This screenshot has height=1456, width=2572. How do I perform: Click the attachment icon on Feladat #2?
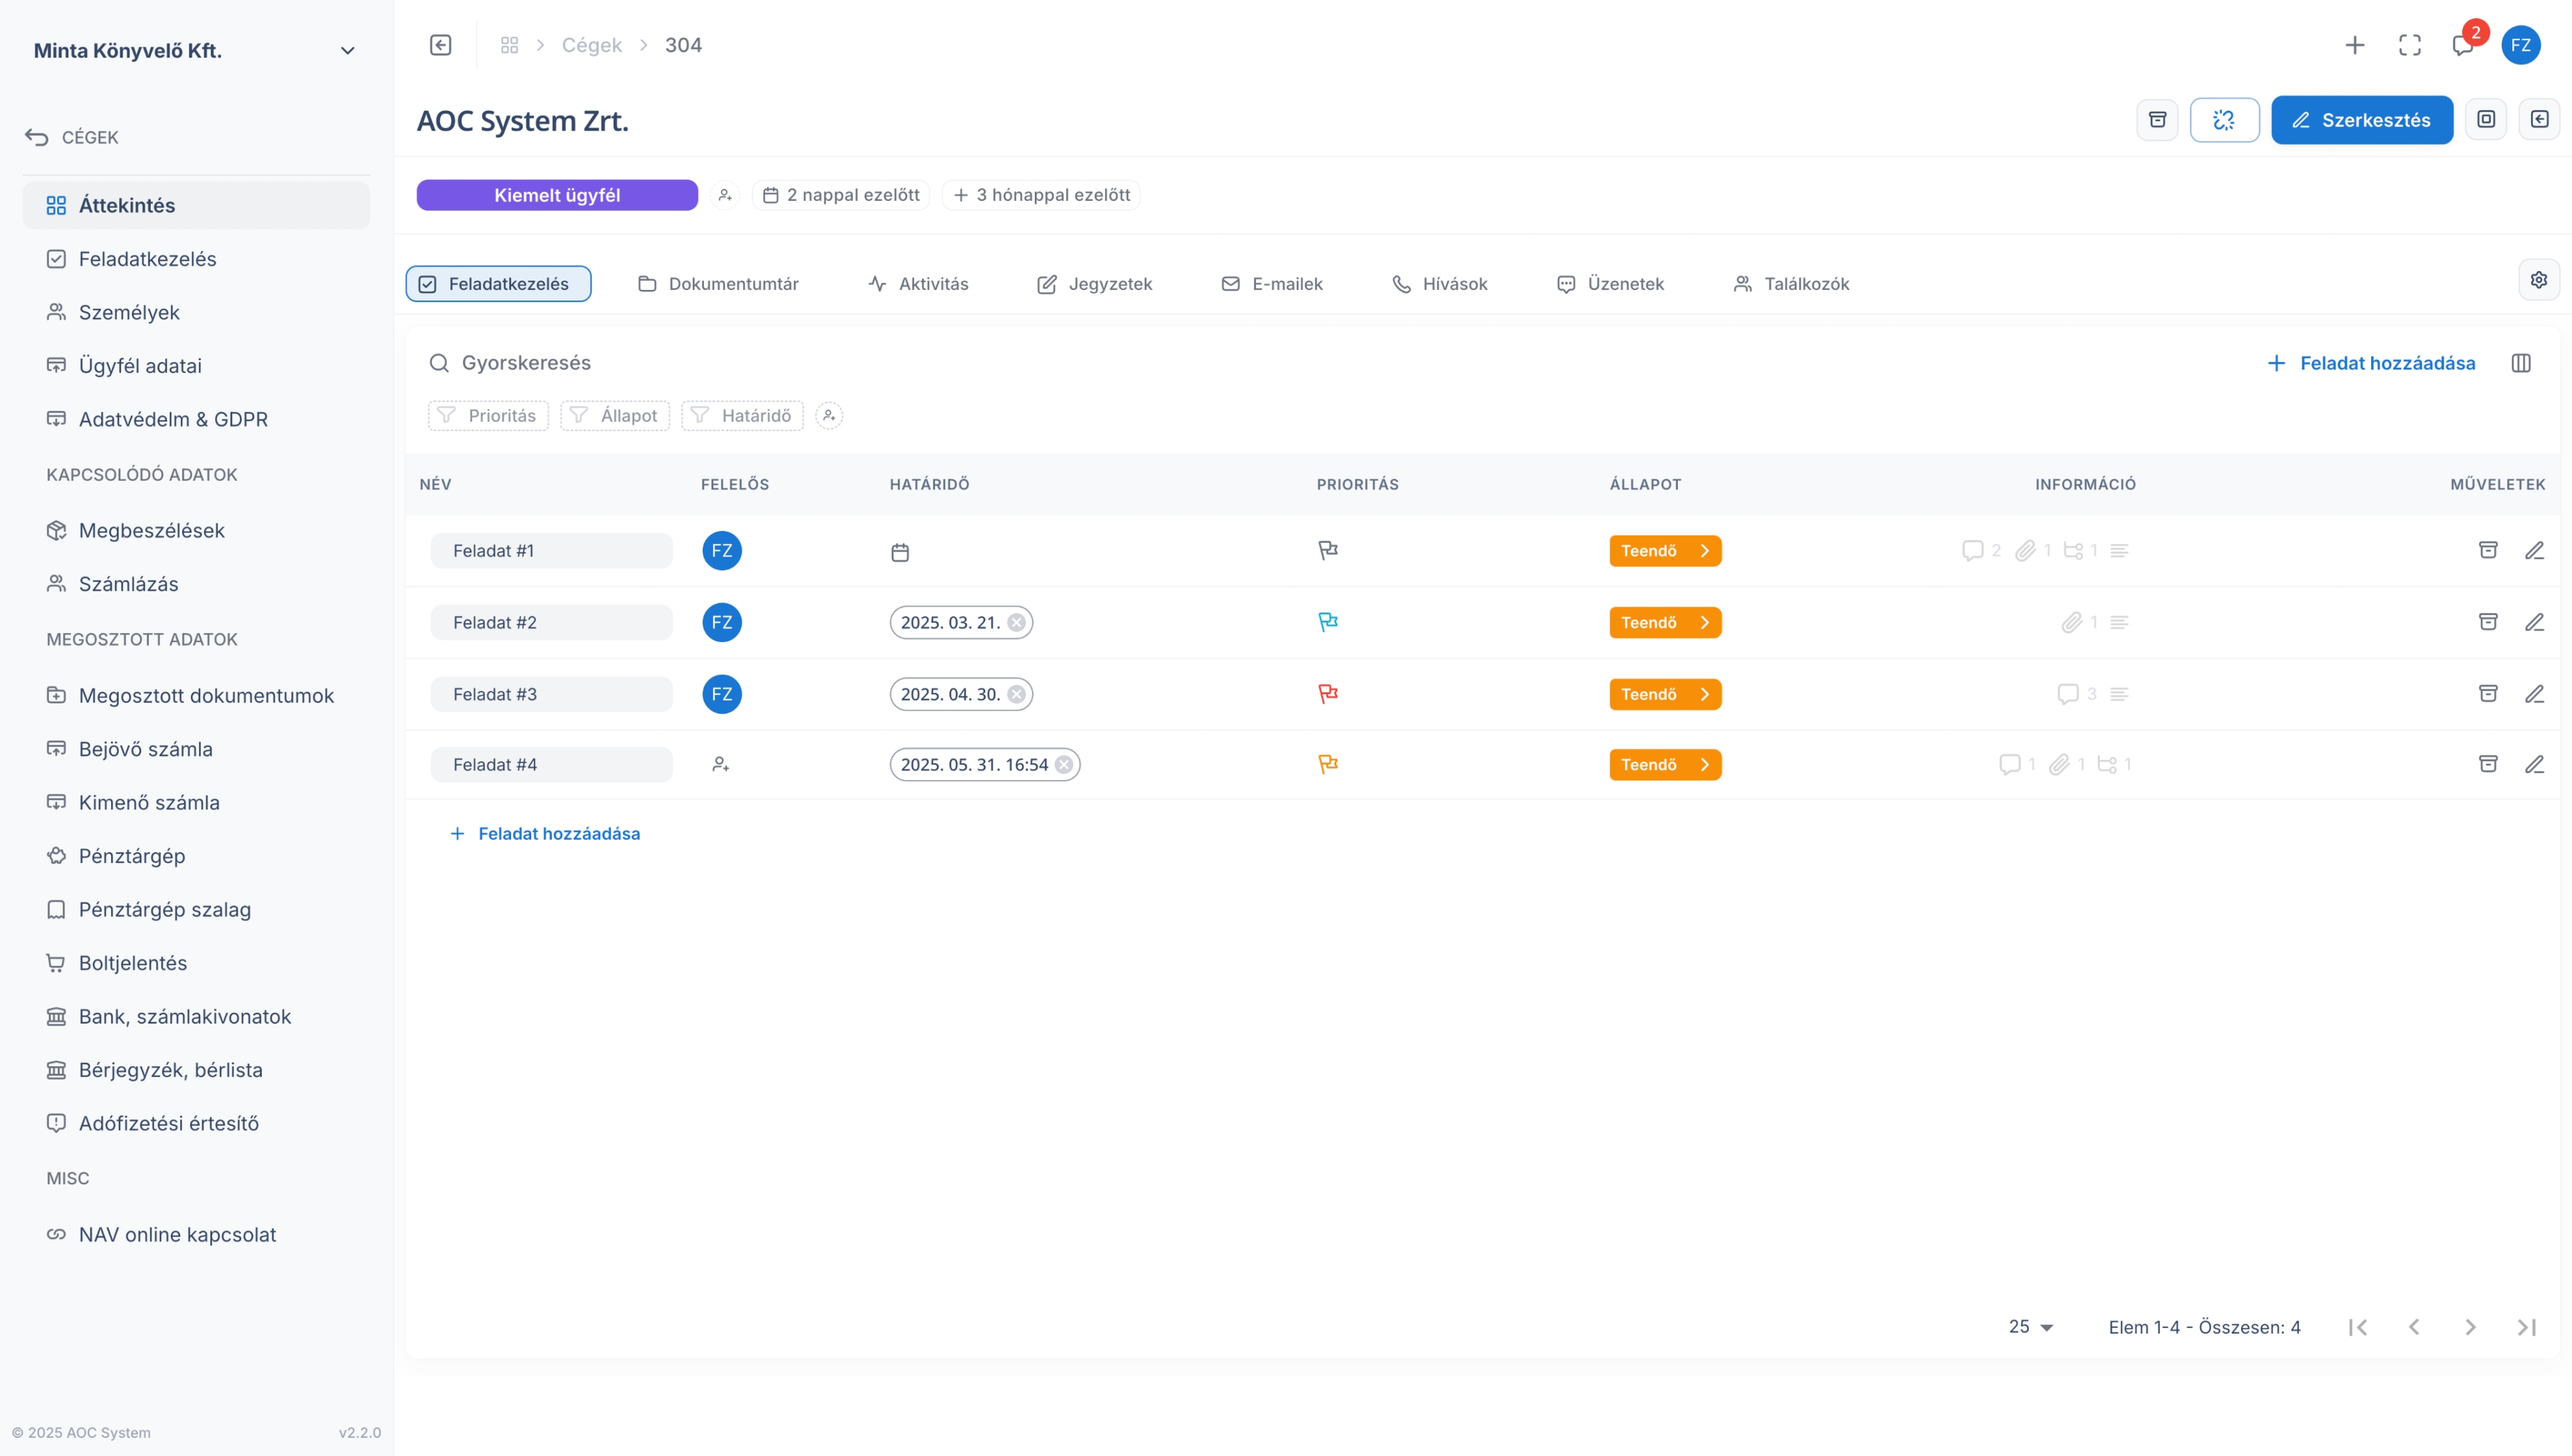point(2072,621)
